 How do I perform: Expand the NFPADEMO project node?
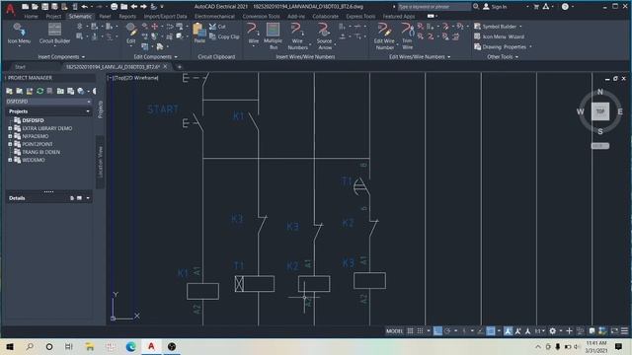pos(10,136)
